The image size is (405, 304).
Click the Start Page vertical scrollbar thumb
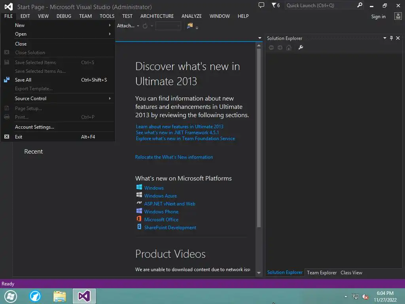(x=259, y=138)
